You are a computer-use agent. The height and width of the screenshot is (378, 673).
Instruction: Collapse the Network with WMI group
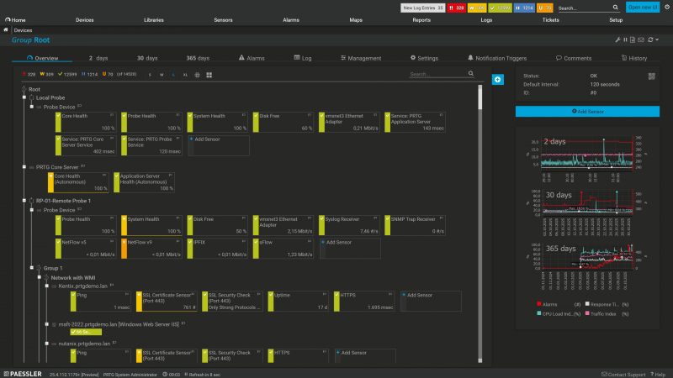coord(39,278)
